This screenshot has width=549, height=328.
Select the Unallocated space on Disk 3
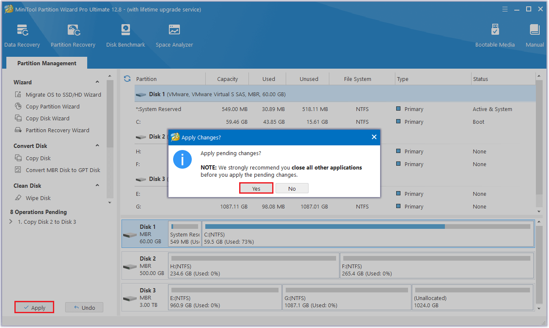tap(472, 297)
